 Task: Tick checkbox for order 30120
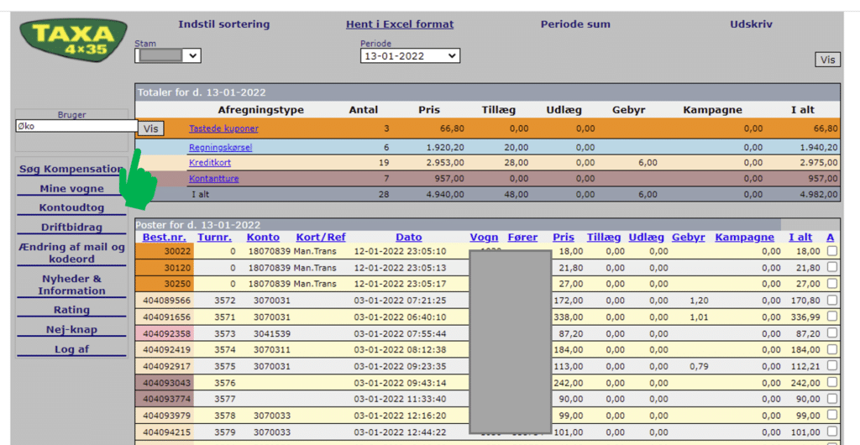(832, 267)
